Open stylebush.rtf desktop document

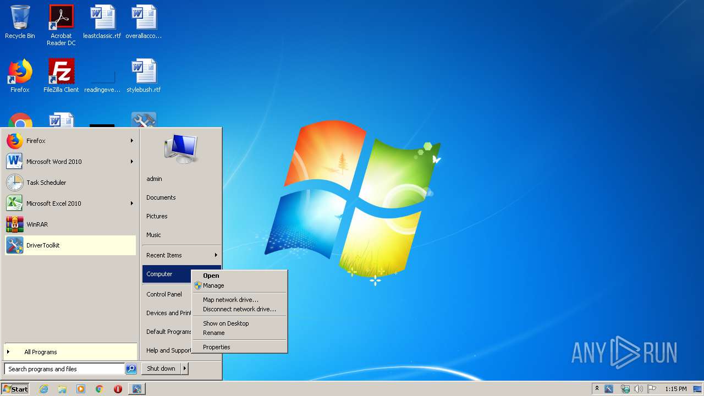tap(144, 76)
